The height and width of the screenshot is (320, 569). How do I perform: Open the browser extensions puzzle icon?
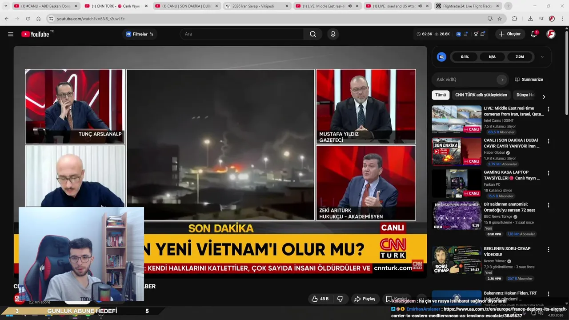515,19
